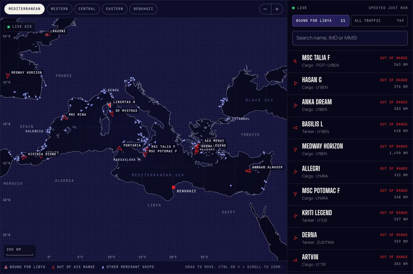Show Bound for Libya vessel list
The height and width of the screenshot is (274, 413).
tap(321, 21)
